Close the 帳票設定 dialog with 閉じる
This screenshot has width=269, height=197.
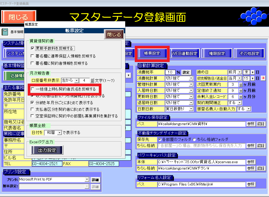click(x=114, y=34)
